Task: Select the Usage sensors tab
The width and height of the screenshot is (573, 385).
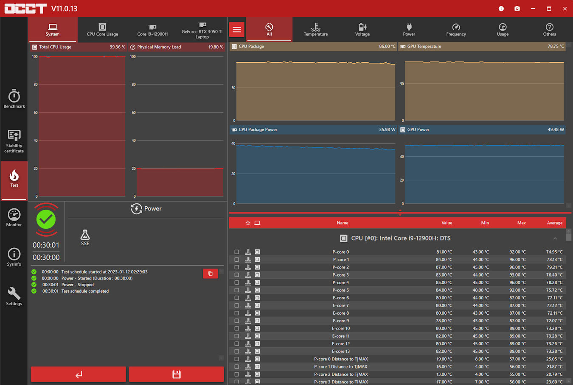Action: coord(503,30)
